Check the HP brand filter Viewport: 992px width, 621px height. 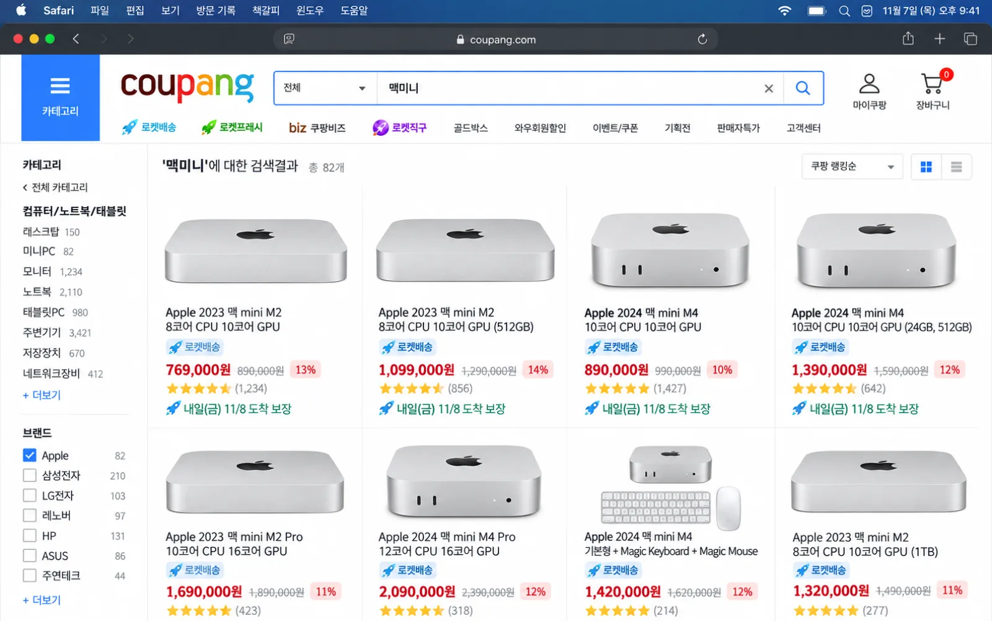pyautogui.click(x=30, y=535)
